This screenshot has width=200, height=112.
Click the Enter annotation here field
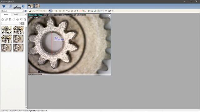click(69, 75)
